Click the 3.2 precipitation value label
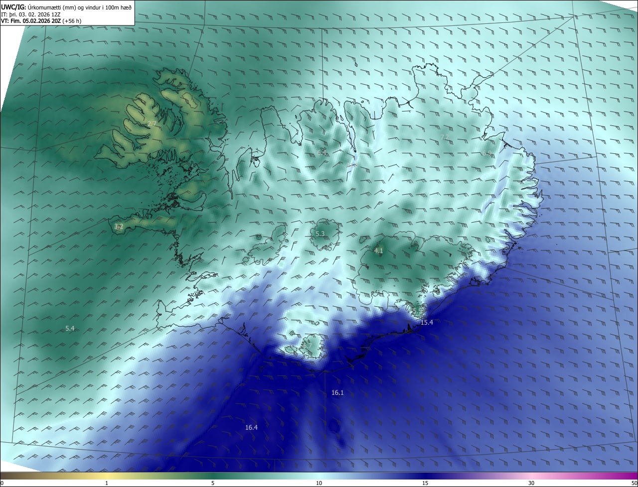The height and width of the screenshot is (487, 638). point(119,227)
